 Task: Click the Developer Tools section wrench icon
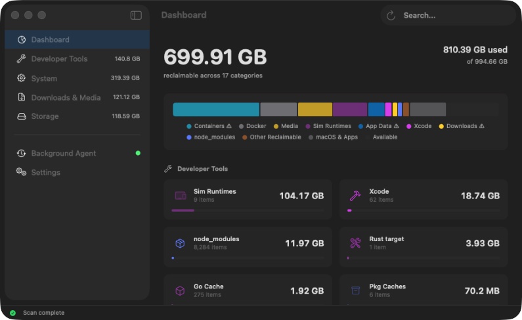point(168,169)
